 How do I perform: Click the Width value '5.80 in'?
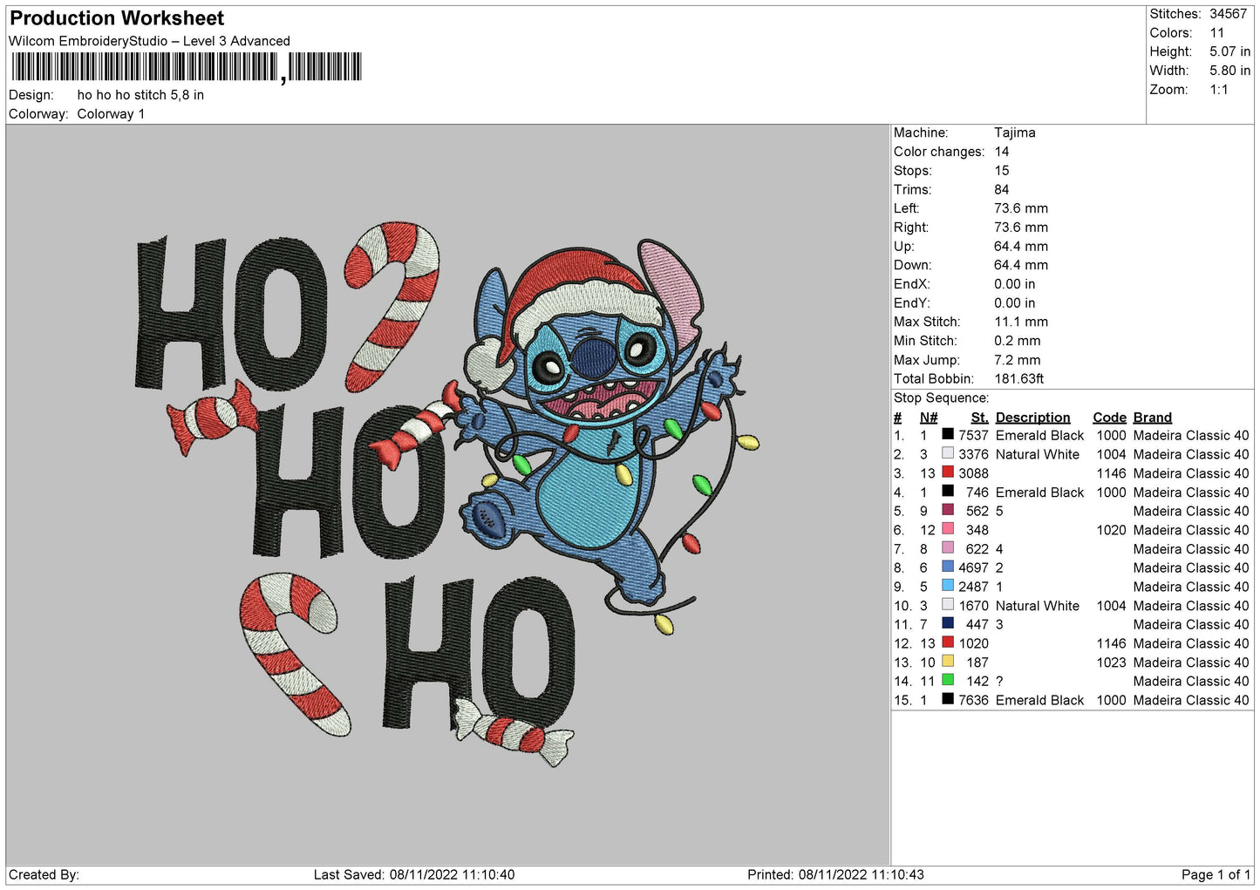1229,71
